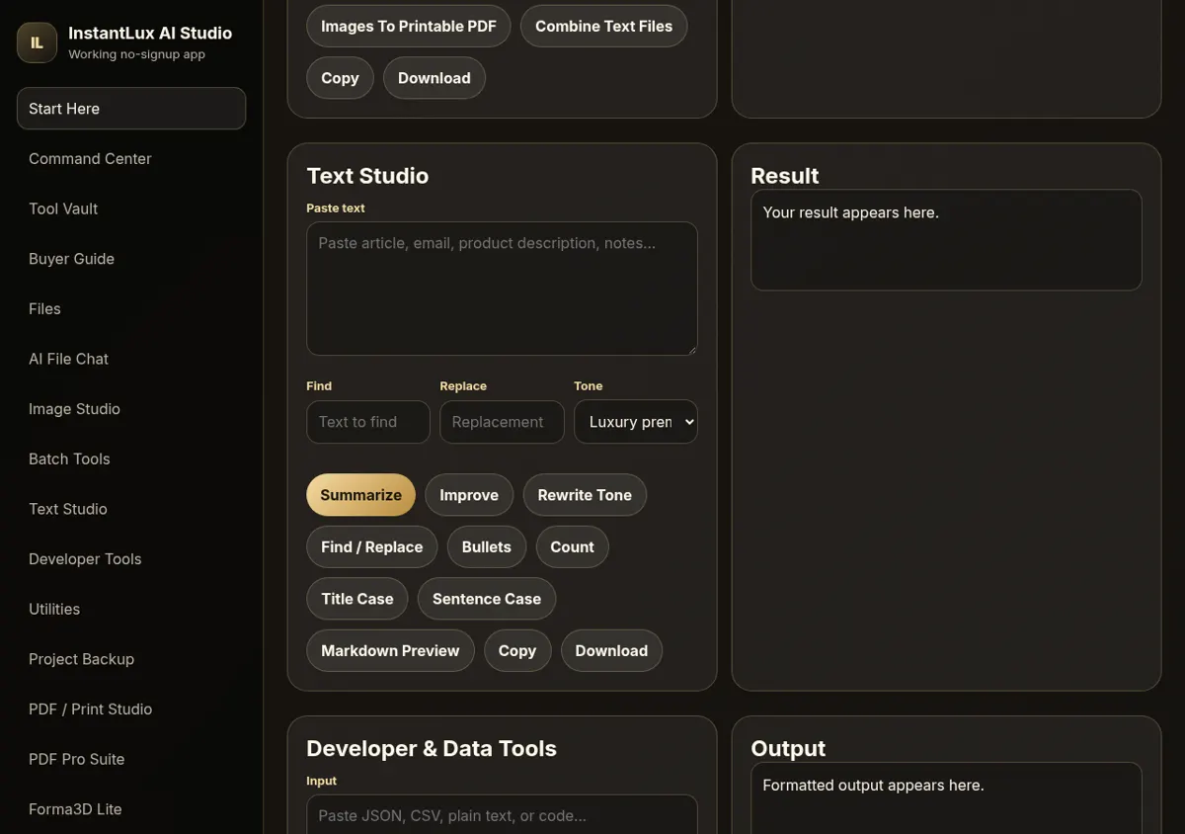Click Copy button in Text Studio
1185x834 pixels.
coord(517,651)
